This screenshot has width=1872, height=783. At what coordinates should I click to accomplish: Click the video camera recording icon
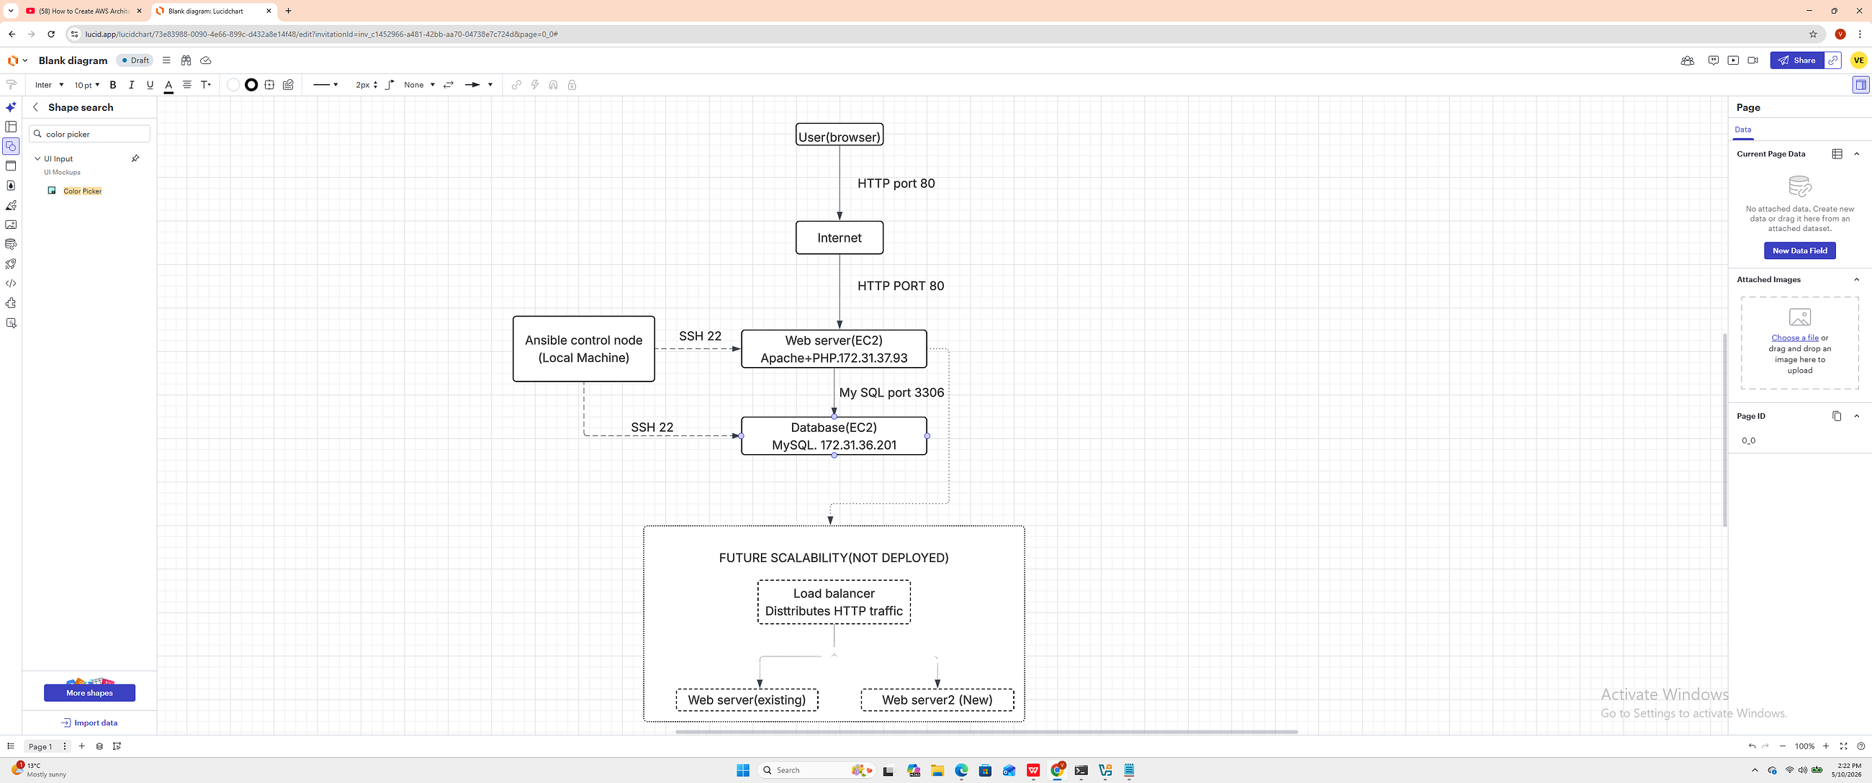1752,60
